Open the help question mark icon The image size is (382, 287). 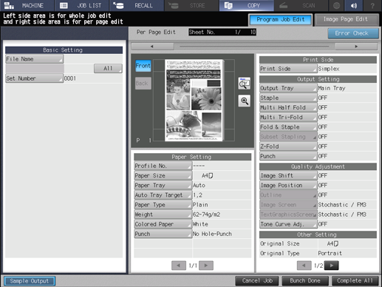click(x=372, y=5)
